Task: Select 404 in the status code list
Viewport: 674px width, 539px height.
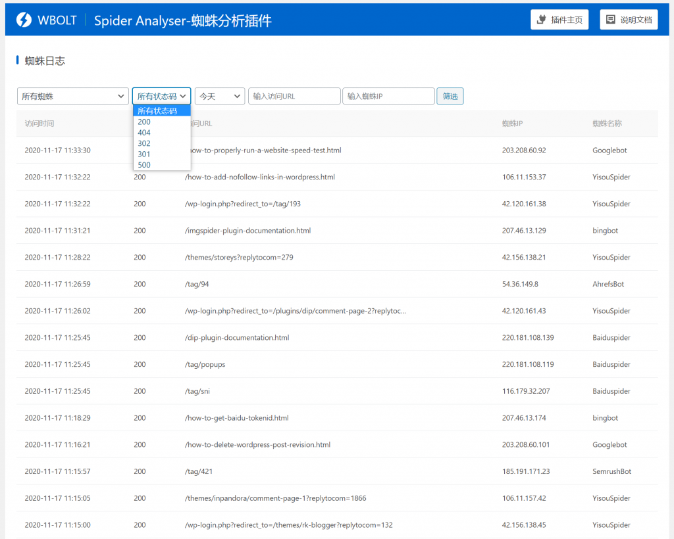Action: click(x=144, y=133)
